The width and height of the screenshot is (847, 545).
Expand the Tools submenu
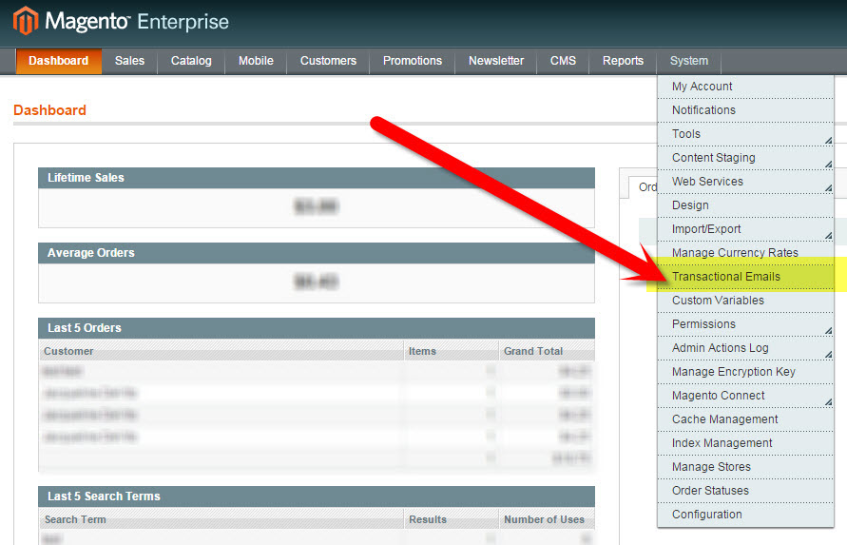coord(745,134)
